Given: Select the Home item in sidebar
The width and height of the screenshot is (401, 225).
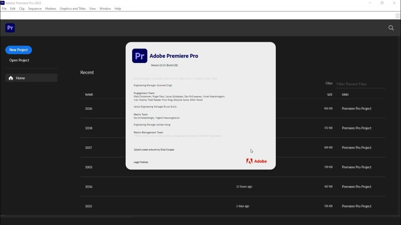Looking at the screenshot, I should pos(31,78).
